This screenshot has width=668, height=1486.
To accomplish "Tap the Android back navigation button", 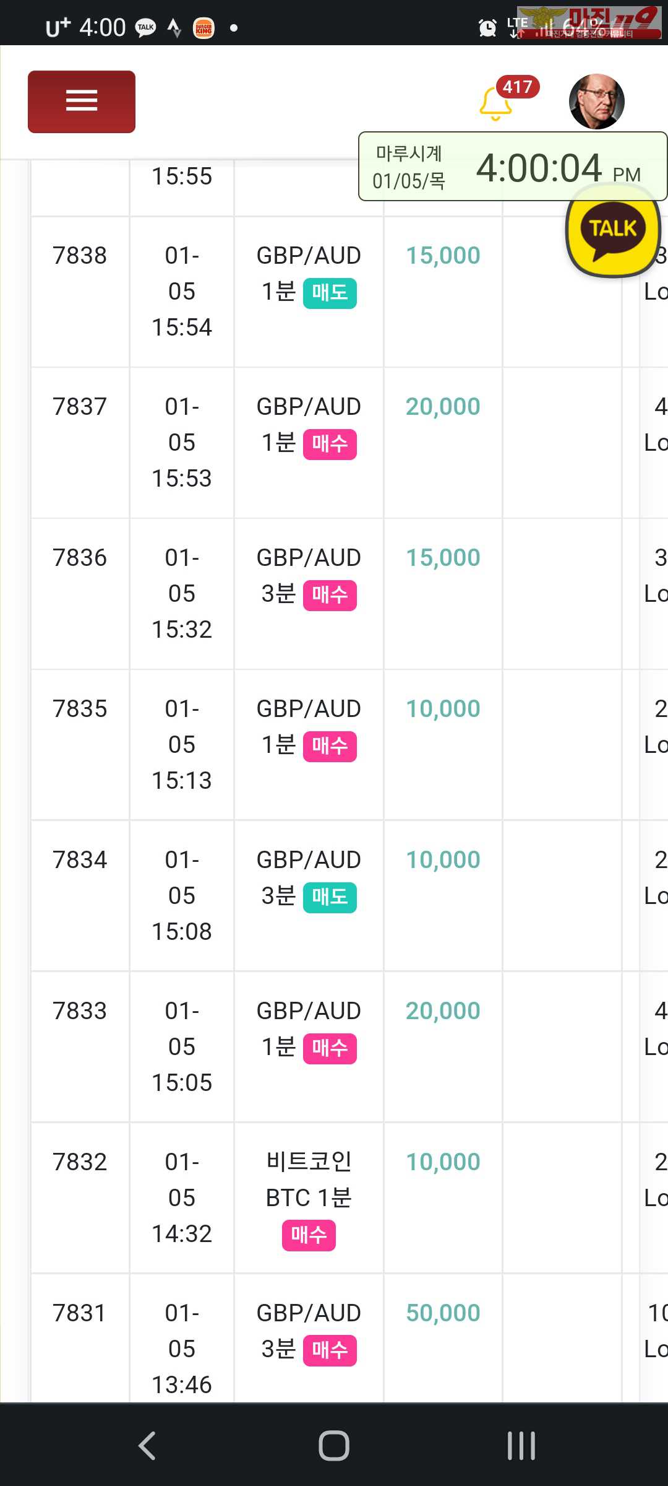I will pyautogui.click(x=147, y=1446).
